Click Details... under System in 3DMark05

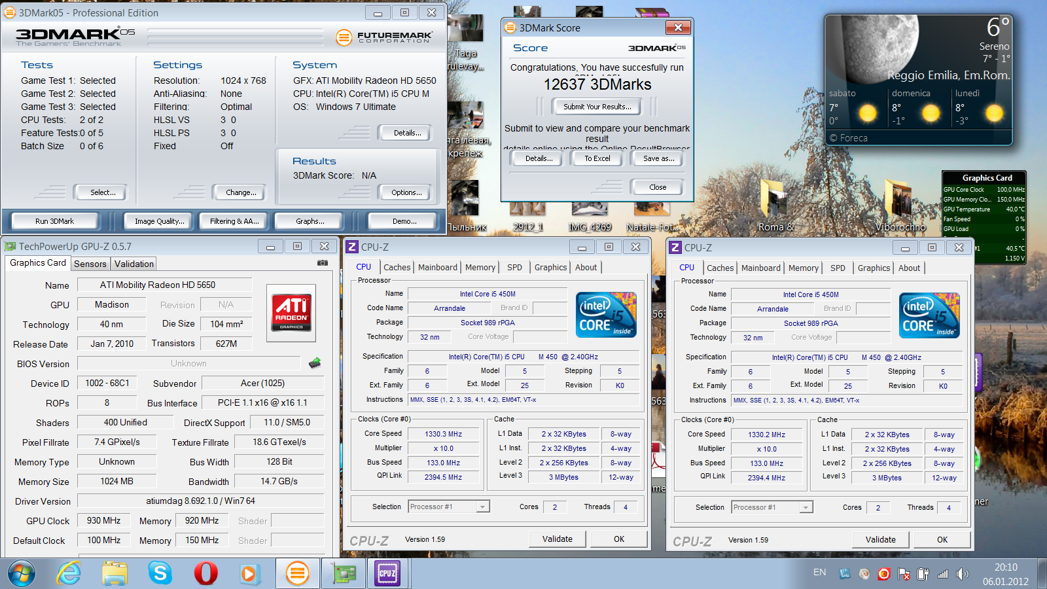[407, 133]
